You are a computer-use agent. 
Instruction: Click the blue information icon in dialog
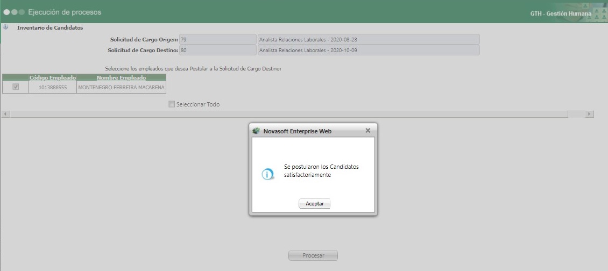(x=267, y=175)
